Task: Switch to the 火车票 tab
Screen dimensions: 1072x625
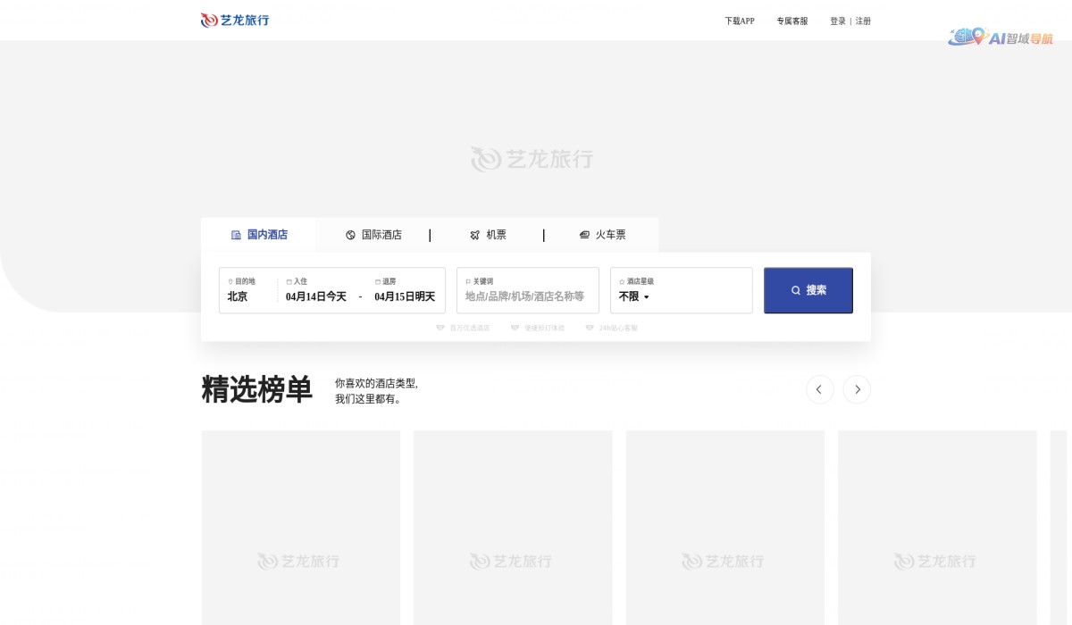Action: (x=607, y=235)
